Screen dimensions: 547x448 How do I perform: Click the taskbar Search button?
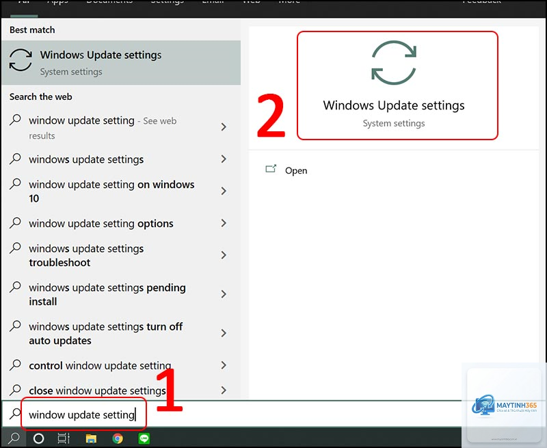[14, 438]
